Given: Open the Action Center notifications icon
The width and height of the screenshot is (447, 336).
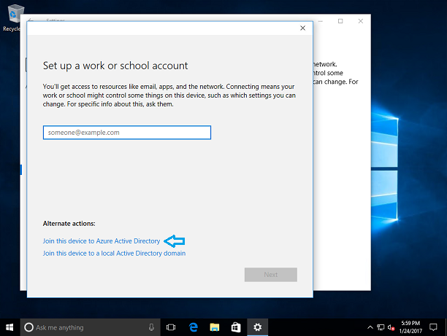Looking at the screenshot, I should [x=433, y=327].
